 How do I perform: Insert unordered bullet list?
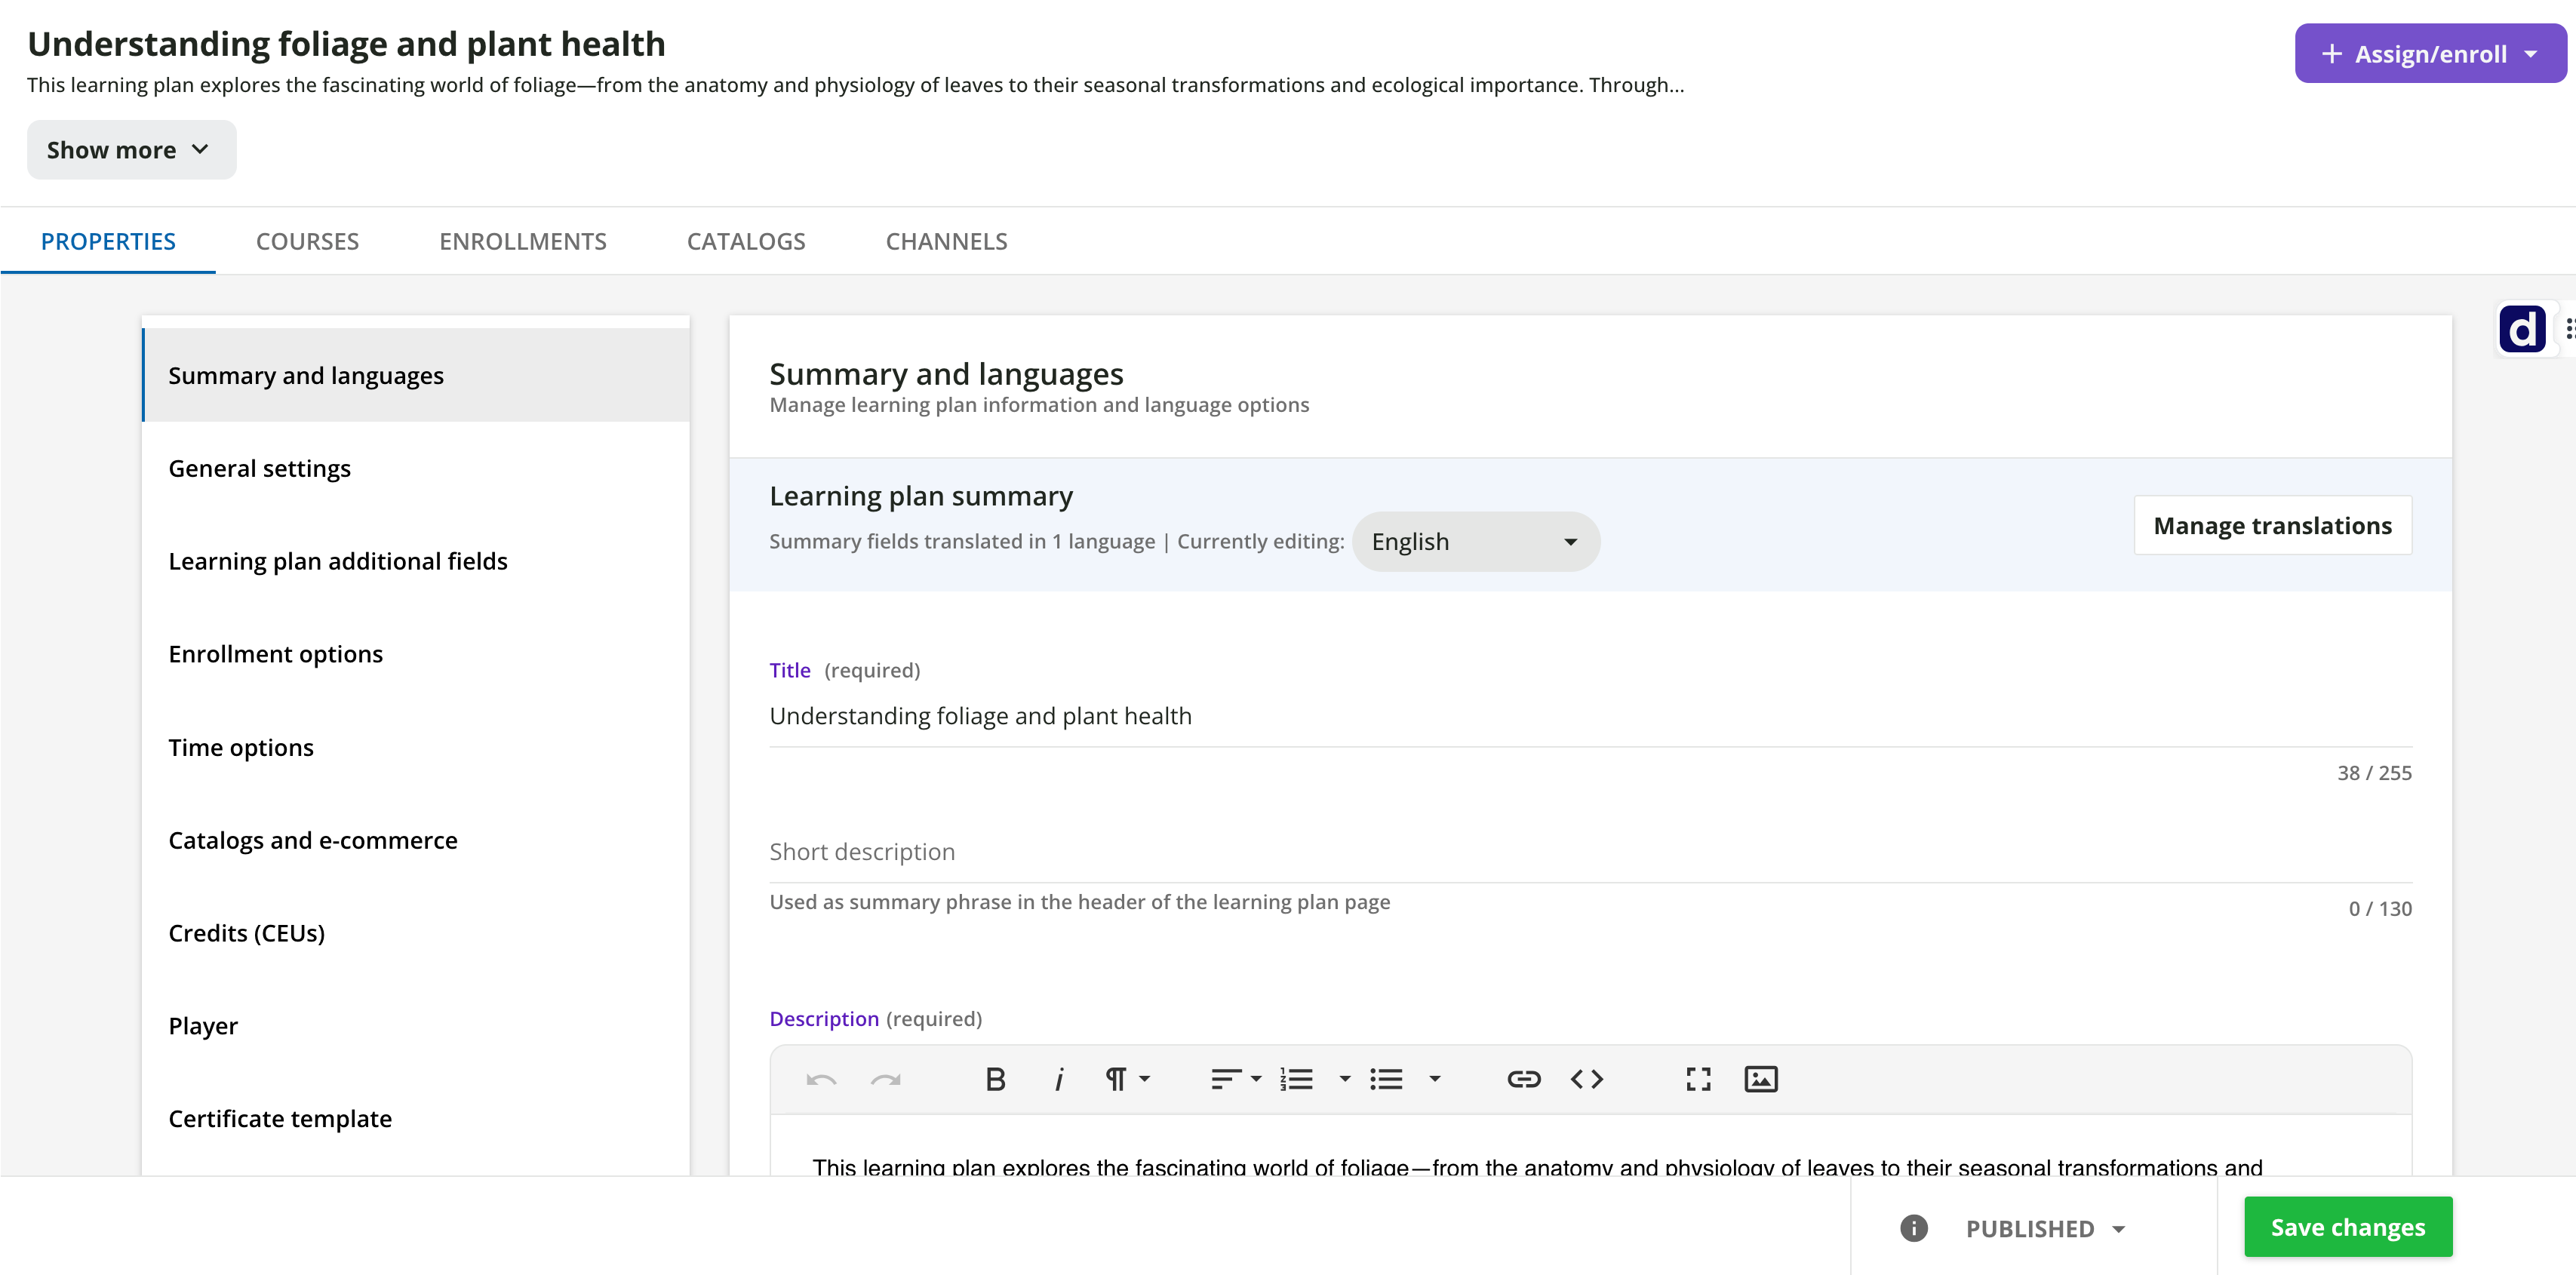pyautogui.click(x=1386, y=1079)
